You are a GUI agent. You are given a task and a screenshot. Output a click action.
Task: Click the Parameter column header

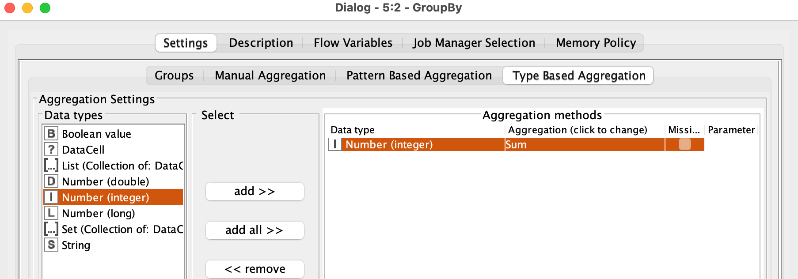731,130
